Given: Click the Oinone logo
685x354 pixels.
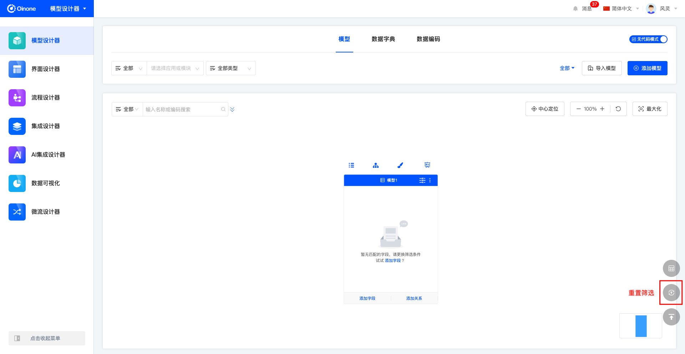Looking at the screenshot, I should [x=21, y=9].
